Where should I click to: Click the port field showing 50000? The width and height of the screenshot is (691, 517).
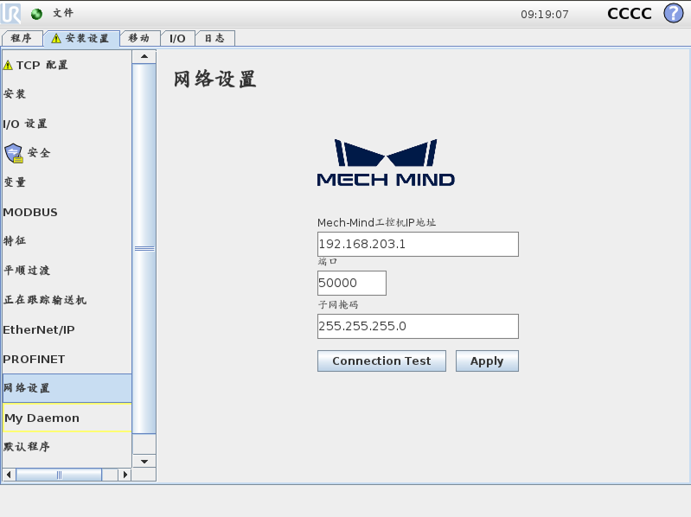351,284
